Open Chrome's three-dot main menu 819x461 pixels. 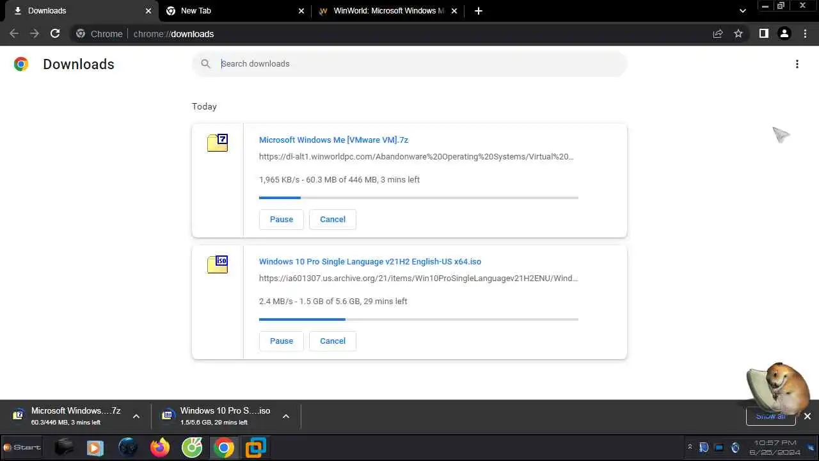(x=805, y=34)
